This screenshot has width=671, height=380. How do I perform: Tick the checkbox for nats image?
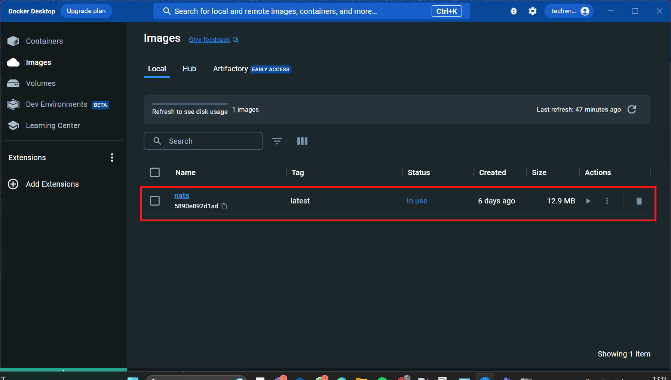[x=154, y=201]
